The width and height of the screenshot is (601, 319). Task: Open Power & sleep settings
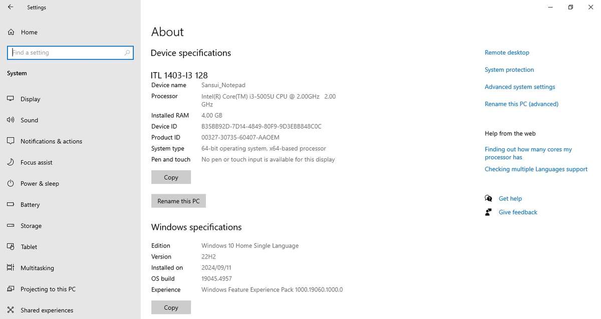pos(39,183)
